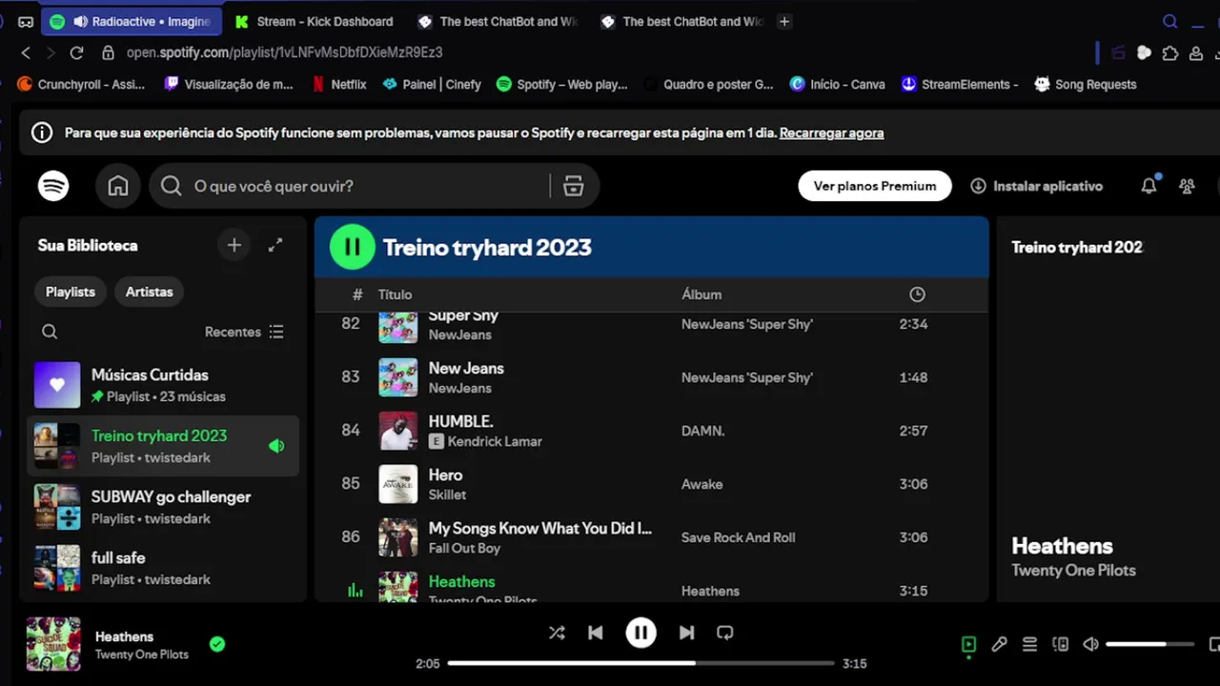The image size is (1220, 686).
Task: Open Canva bookmark
Action: pos(837,84)
